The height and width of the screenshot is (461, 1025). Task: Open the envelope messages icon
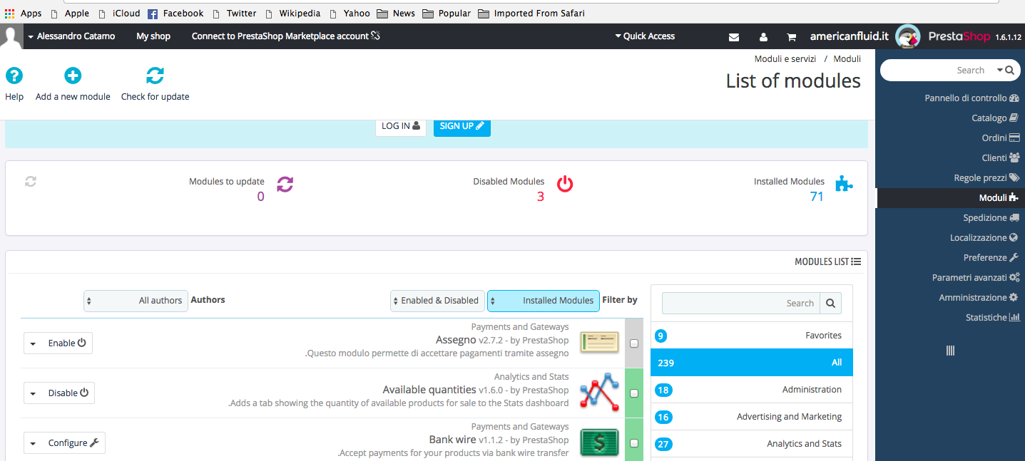[733, 37]
